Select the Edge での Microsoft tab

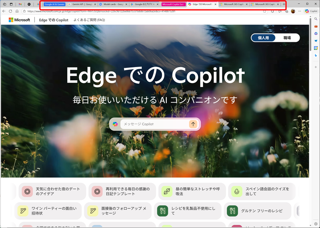coord(202,4)
